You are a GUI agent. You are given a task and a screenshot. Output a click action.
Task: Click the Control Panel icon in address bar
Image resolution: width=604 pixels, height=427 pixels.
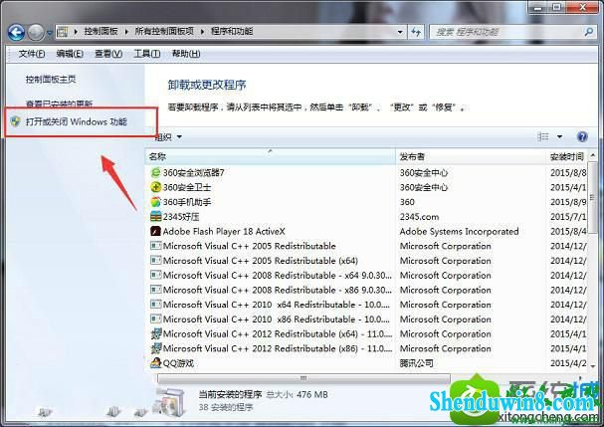pos(63,32)
